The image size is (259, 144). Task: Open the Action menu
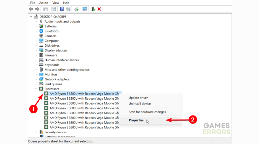[x=44, y=3]
